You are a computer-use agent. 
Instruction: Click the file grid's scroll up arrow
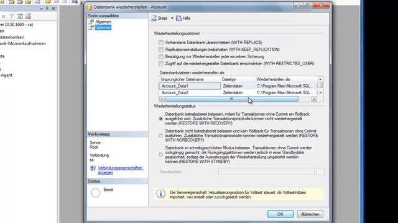coord(320,79)
